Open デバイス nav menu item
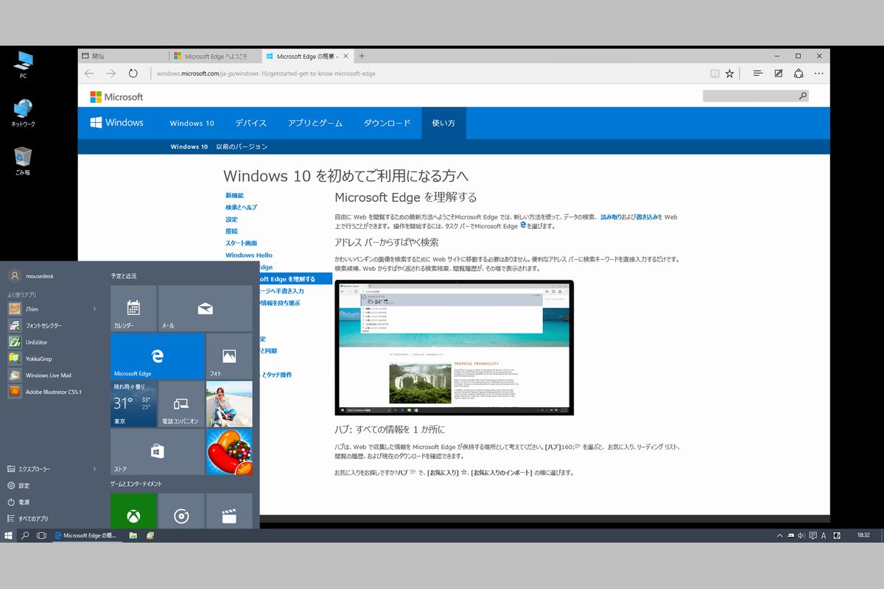884x589 pixels. [251, 123]
